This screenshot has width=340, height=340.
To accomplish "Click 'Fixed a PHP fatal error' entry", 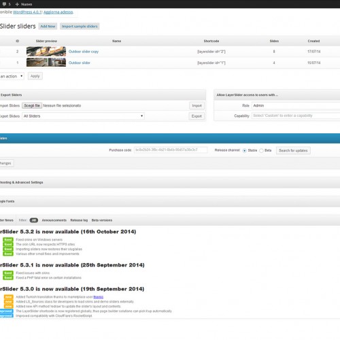I will [48, 277].
